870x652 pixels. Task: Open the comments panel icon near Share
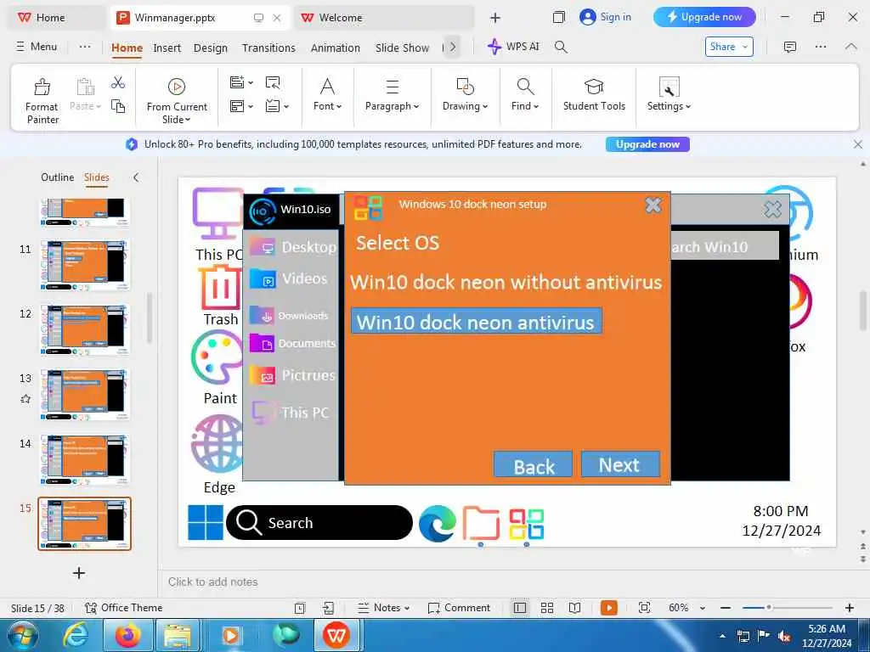point(789,47)
